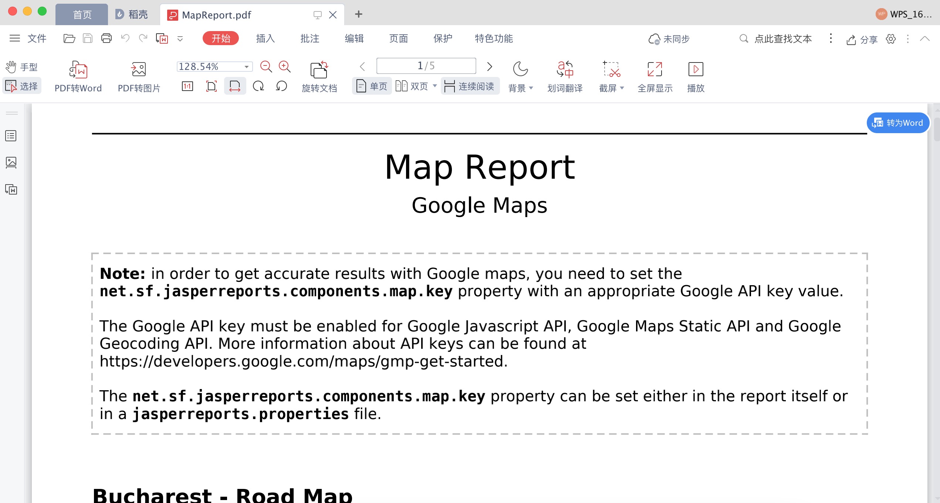The width and height of the screenshot is (940, 503).
Task: Activate the 选择 selection tool
Action: pos(22,86)
